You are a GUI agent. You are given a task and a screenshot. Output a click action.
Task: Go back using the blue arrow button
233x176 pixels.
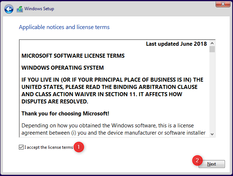pyautogui.click(x=9, y=9)
